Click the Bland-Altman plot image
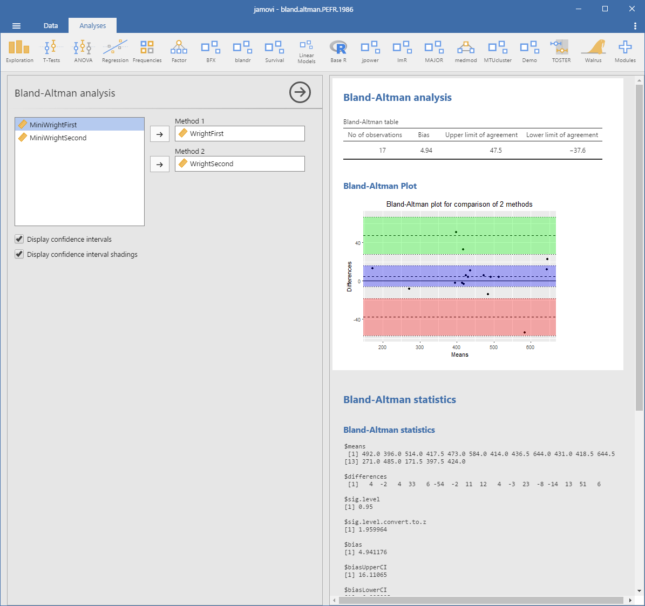This screenshot has height=606, width=645. pyautogui.click(x=452, y=278)
